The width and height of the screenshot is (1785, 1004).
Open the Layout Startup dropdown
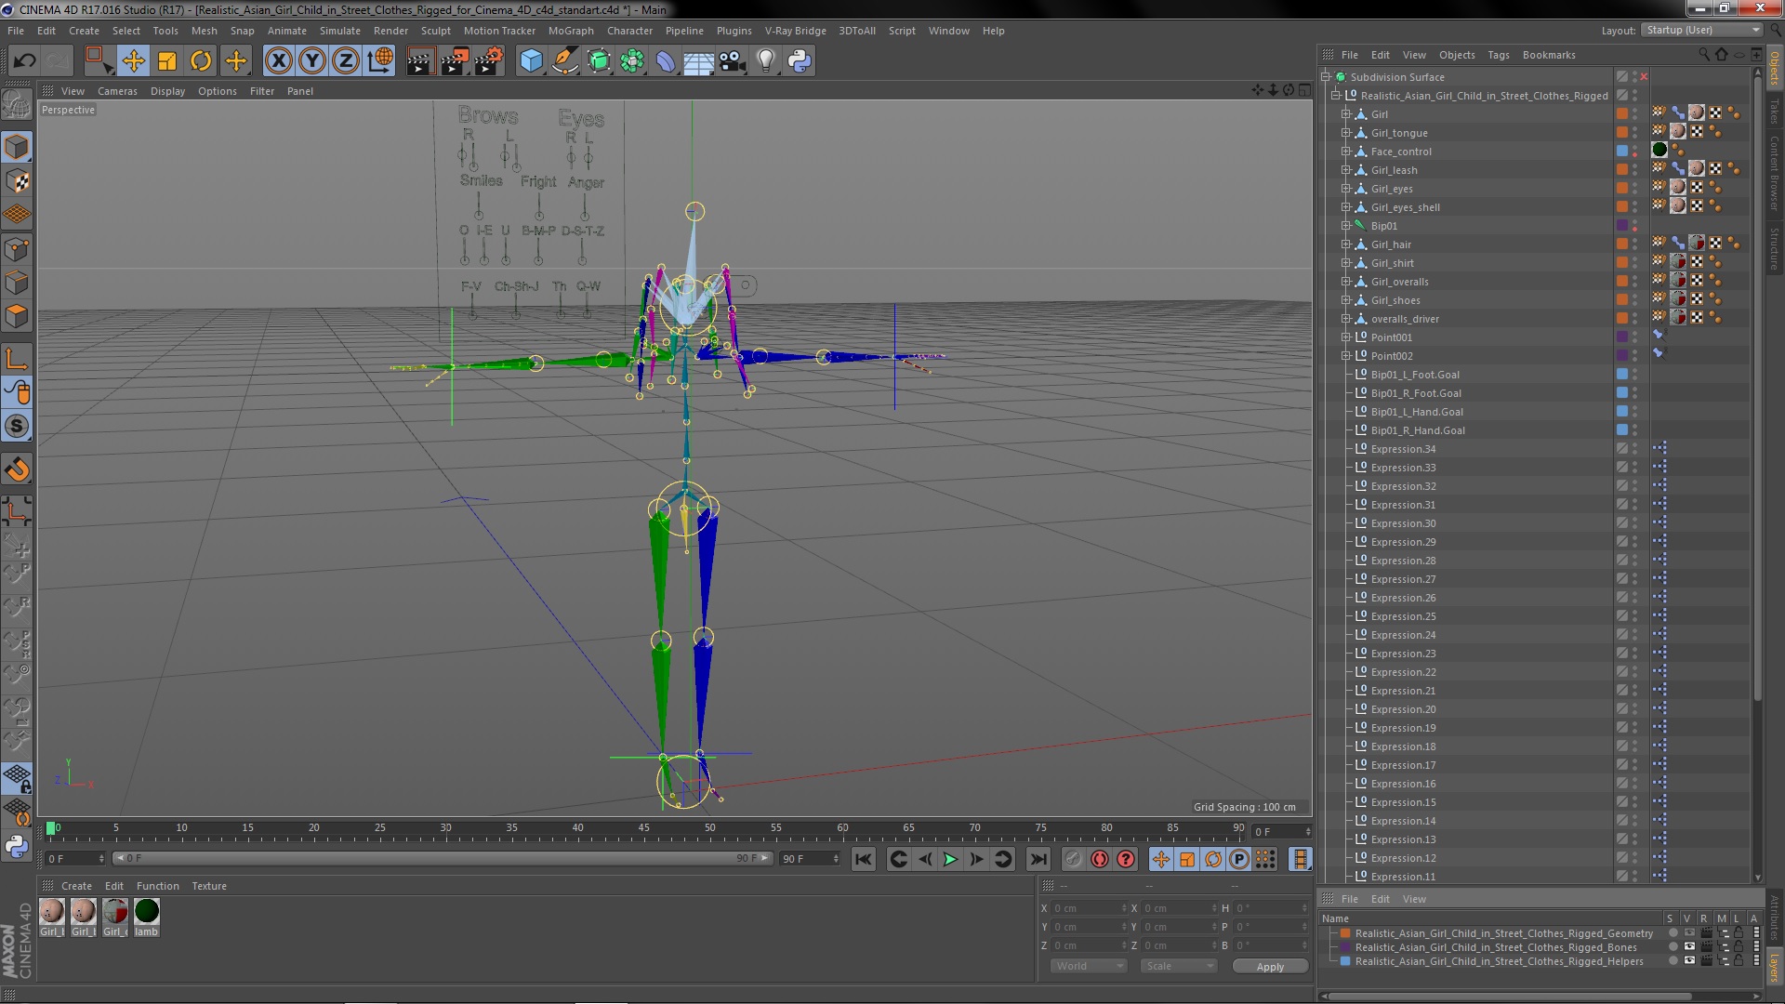tap(1701, 31)
